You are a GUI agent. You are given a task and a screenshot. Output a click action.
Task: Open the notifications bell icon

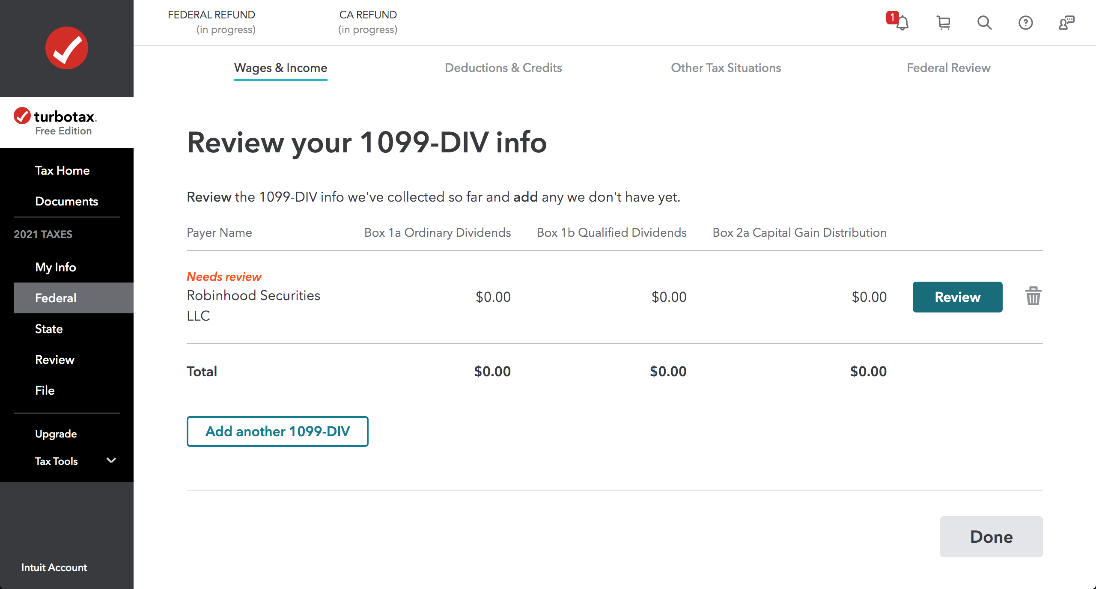coord(901,22)
